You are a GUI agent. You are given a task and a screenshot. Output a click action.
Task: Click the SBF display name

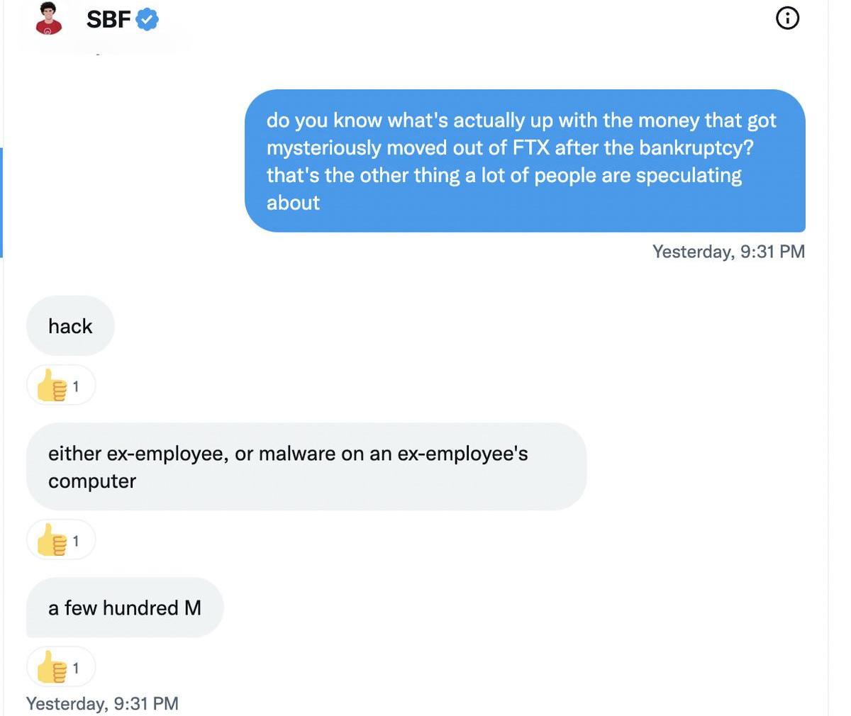click(x=108, y=19)
